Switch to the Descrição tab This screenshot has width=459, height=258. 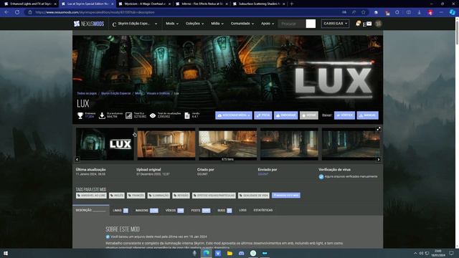91,210
